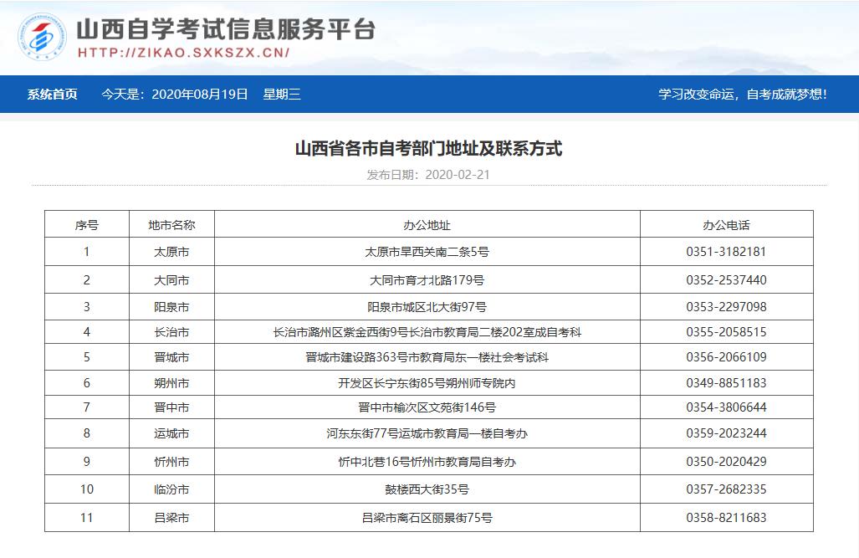Click phone number 0357-2682335 for 临汾市
859x558 pixels.
coord(726,488)
